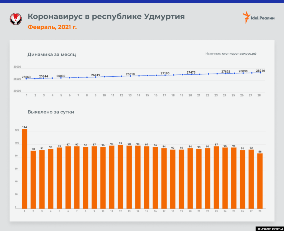Open the стопкоронавирус.рф source link
Image resolution: width=284 pixels, height=231 pixels.
[239, 54]
